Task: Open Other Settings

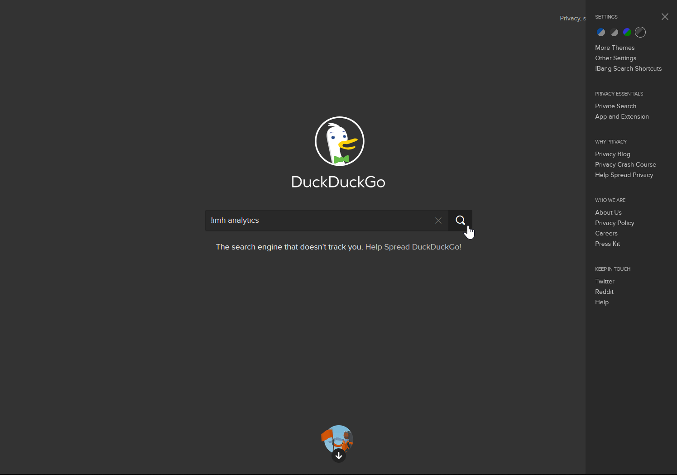Action: click(x=615, y=58)
